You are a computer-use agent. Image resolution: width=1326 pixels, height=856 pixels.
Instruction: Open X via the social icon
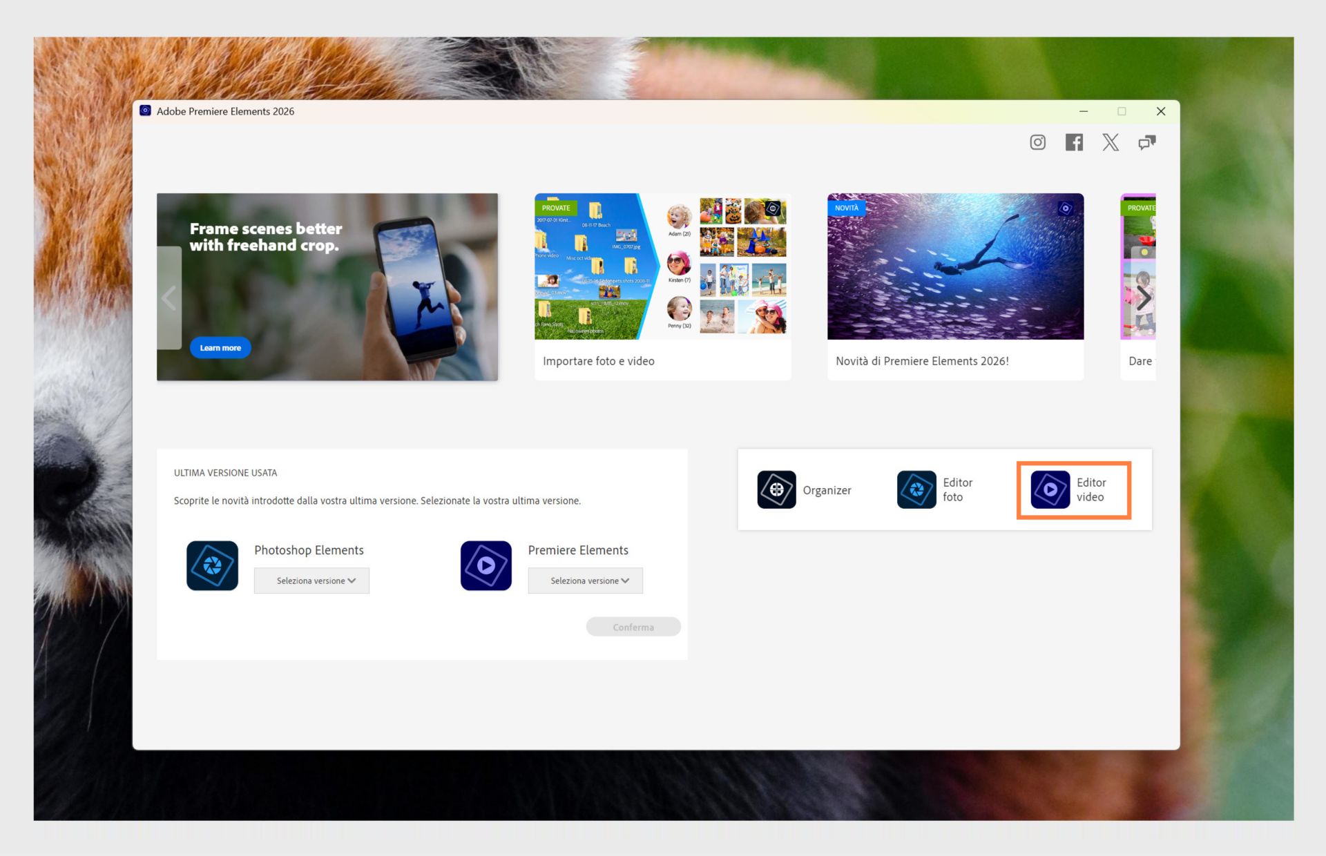[1111, 142]
